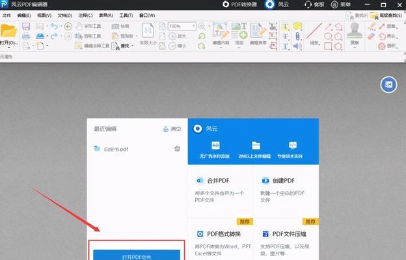Screen dimensions: 406x260
Task: Click the Undo arrow icon
Action: [x=54, y=26]
